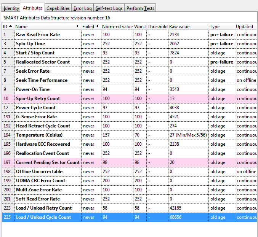This screenshot has width=258, height=237.
Task: Select the Seek Time Performance row
Action: click(x=129, y=80)
